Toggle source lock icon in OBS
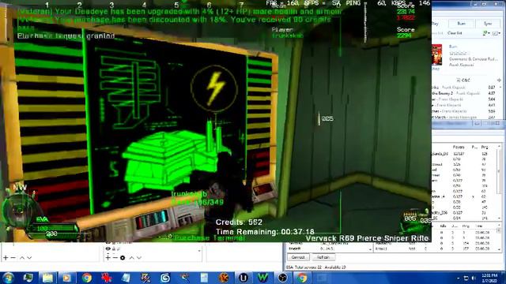 (114, 248)
